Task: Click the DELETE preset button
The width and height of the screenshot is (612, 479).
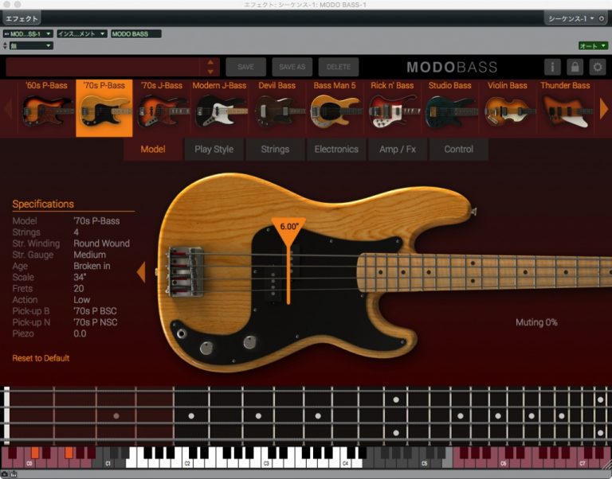Action: click(339, 67)
